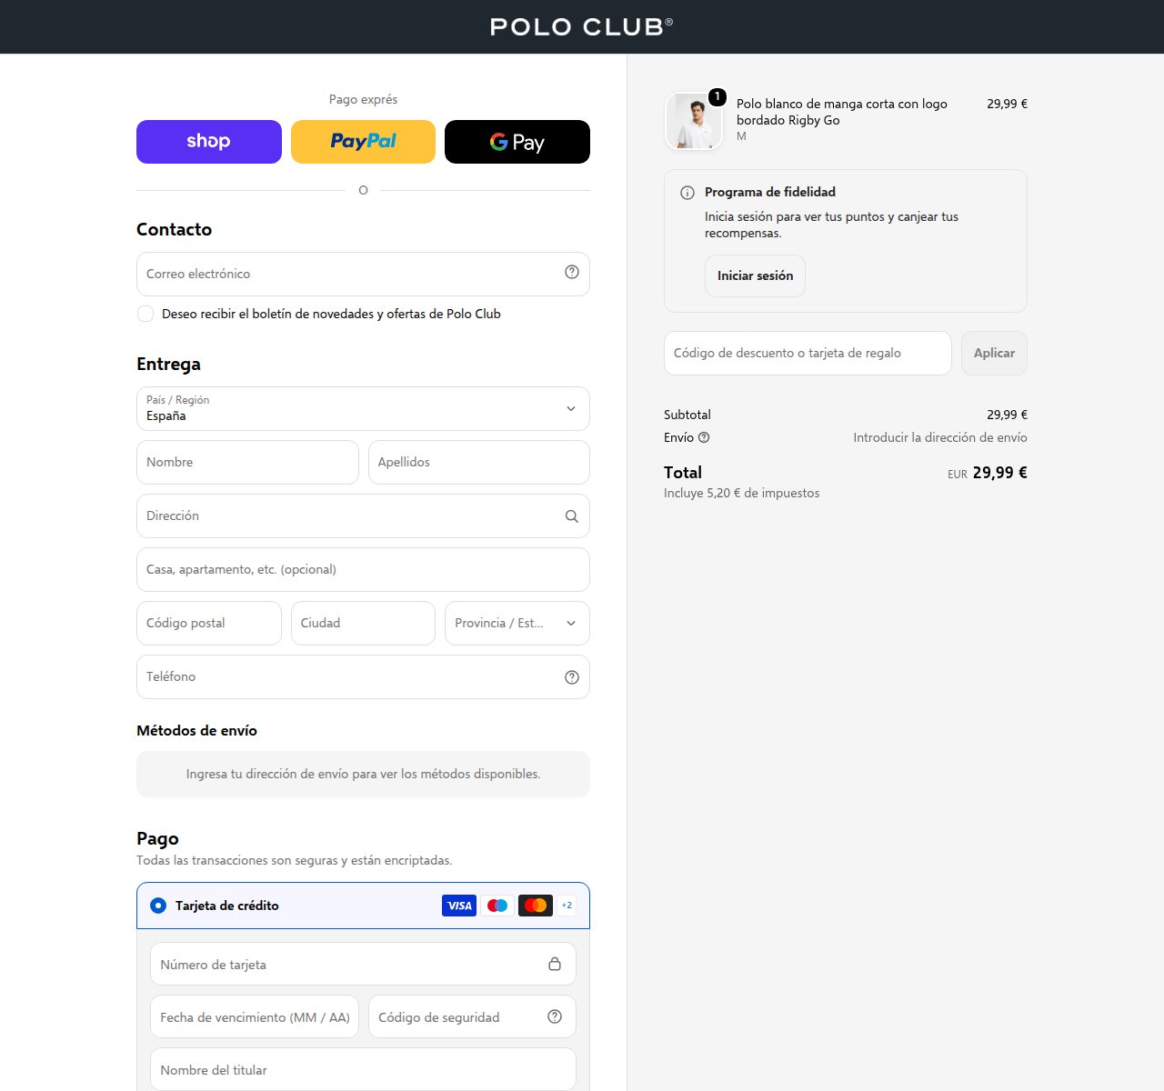
Task: Click the discount code or gift card field
Action: point(808,353)
